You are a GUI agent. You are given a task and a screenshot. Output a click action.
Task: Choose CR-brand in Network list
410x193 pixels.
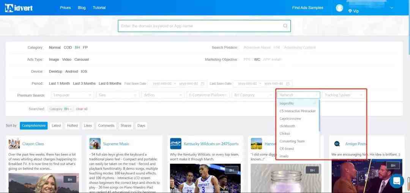click(298, 149)
